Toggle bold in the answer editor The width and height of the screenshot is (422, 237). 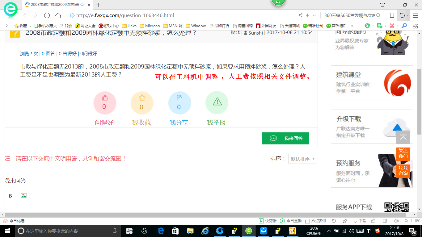(x=10, y=196)
